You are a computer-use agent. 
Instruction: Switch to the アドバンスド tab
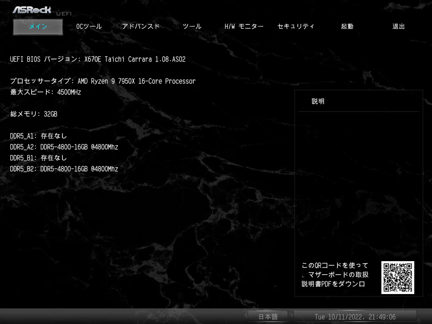(141, 27)
